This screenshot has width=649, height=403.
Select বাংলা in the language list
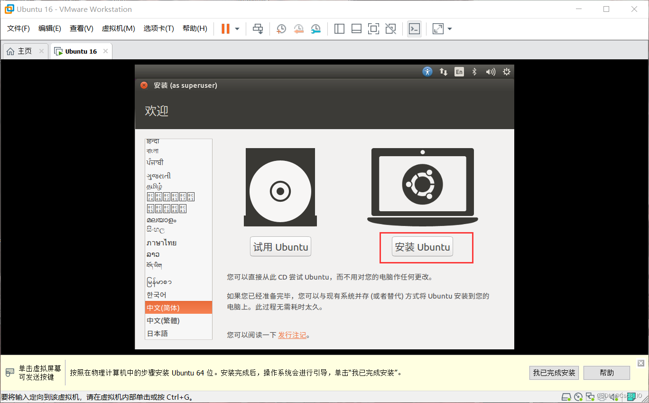point(178,151)
